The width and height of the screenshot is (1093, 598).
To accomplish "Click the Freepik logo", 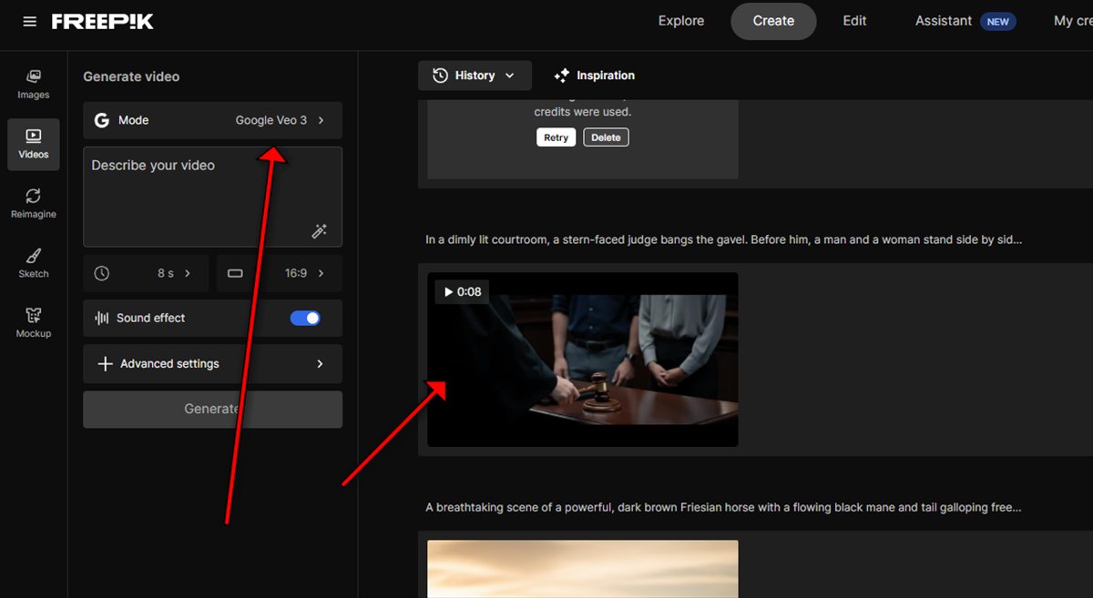I will (102, 21).
